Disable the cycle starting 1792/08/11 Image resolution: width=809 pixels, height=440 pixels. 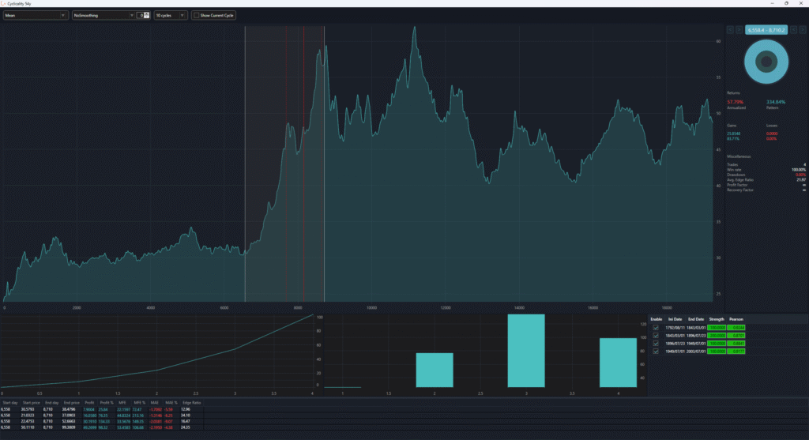655,327
